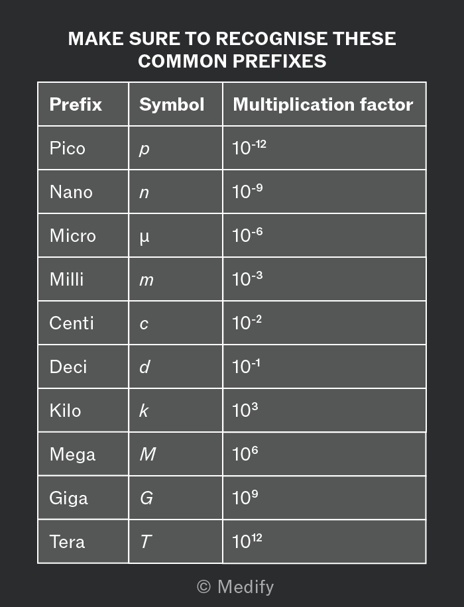Click the Kilo multiplication factor cell
The image size is (464, 607).
[x=325, y=410]
